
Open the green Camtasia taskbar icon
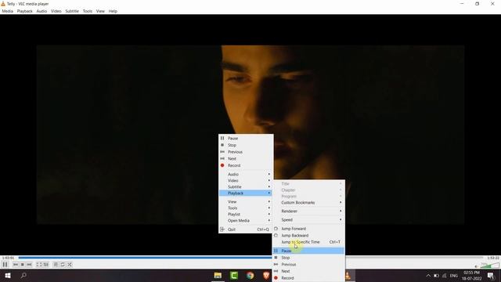tap(234, 276)
